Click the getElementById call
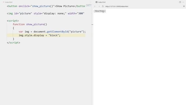Viewport: 186px width, 105px height. click(x=58, y=32)
